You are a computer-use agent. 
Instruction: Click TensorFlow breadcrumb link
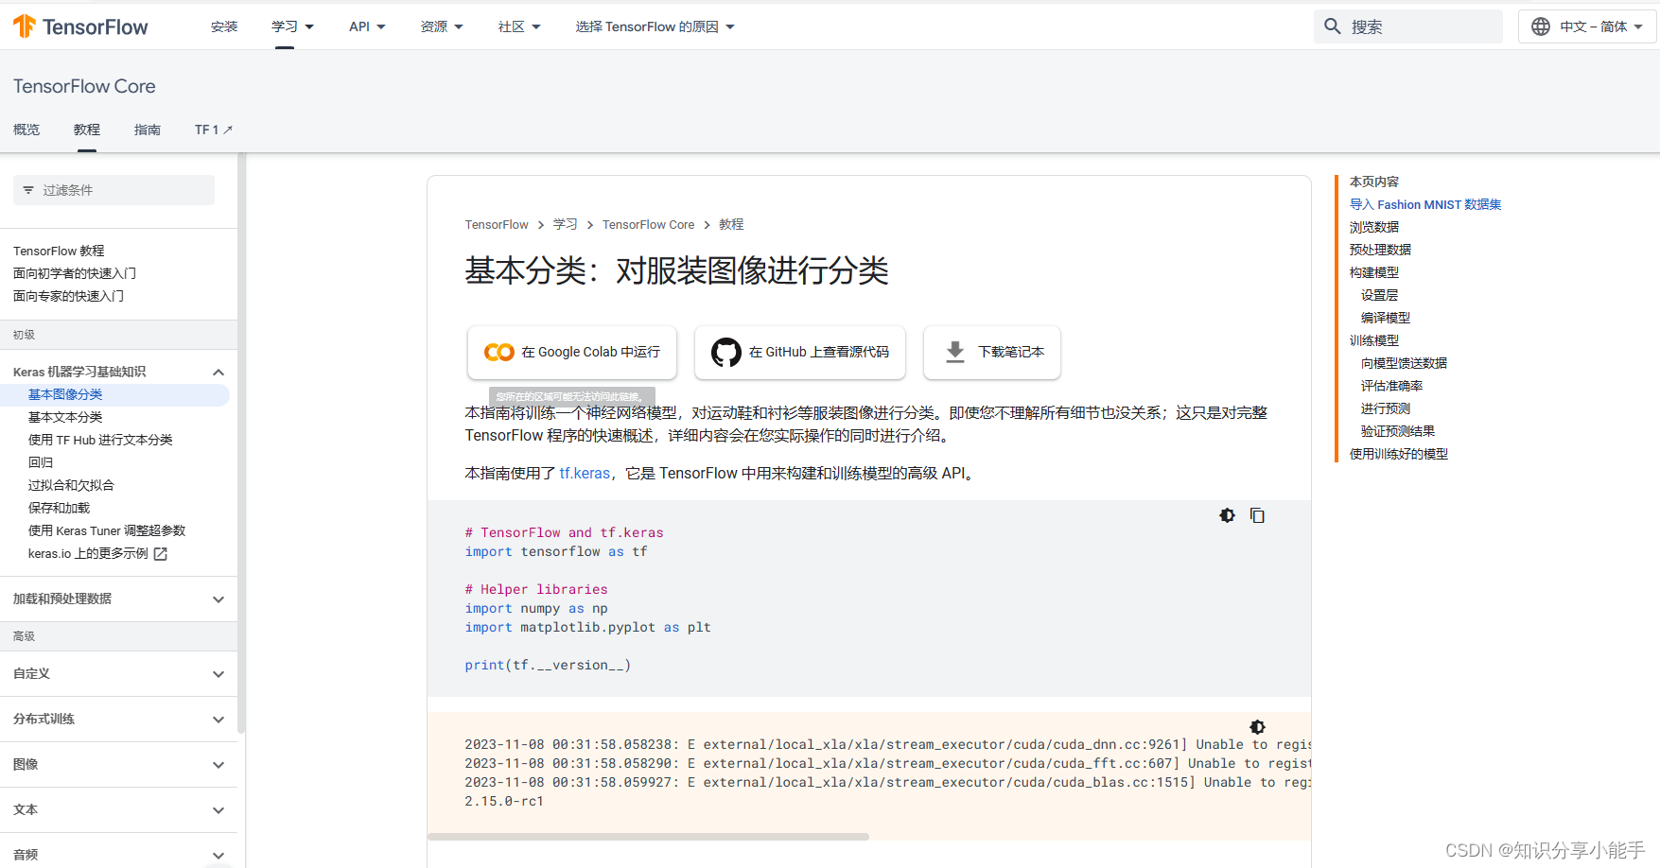497,224
